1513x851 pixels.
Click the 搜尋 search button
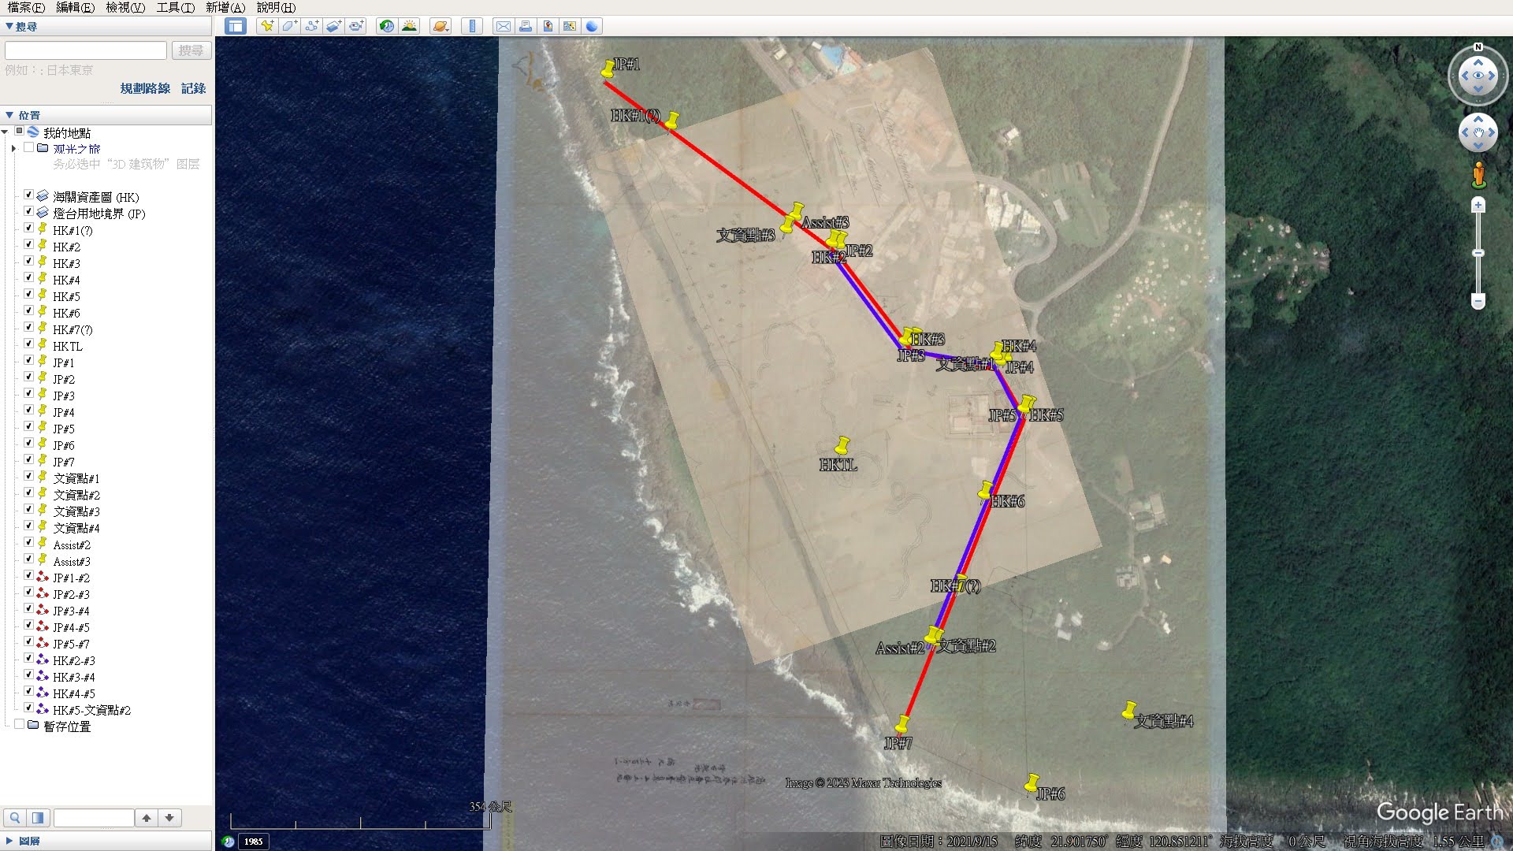click(x=191, y=50)
